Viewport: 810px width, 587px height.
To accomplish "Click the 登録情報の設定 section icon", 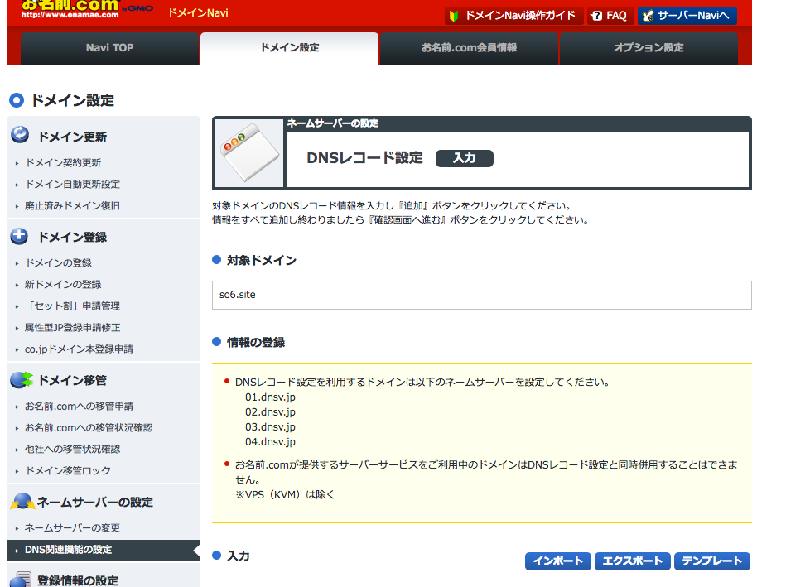I will coord(22,579).
